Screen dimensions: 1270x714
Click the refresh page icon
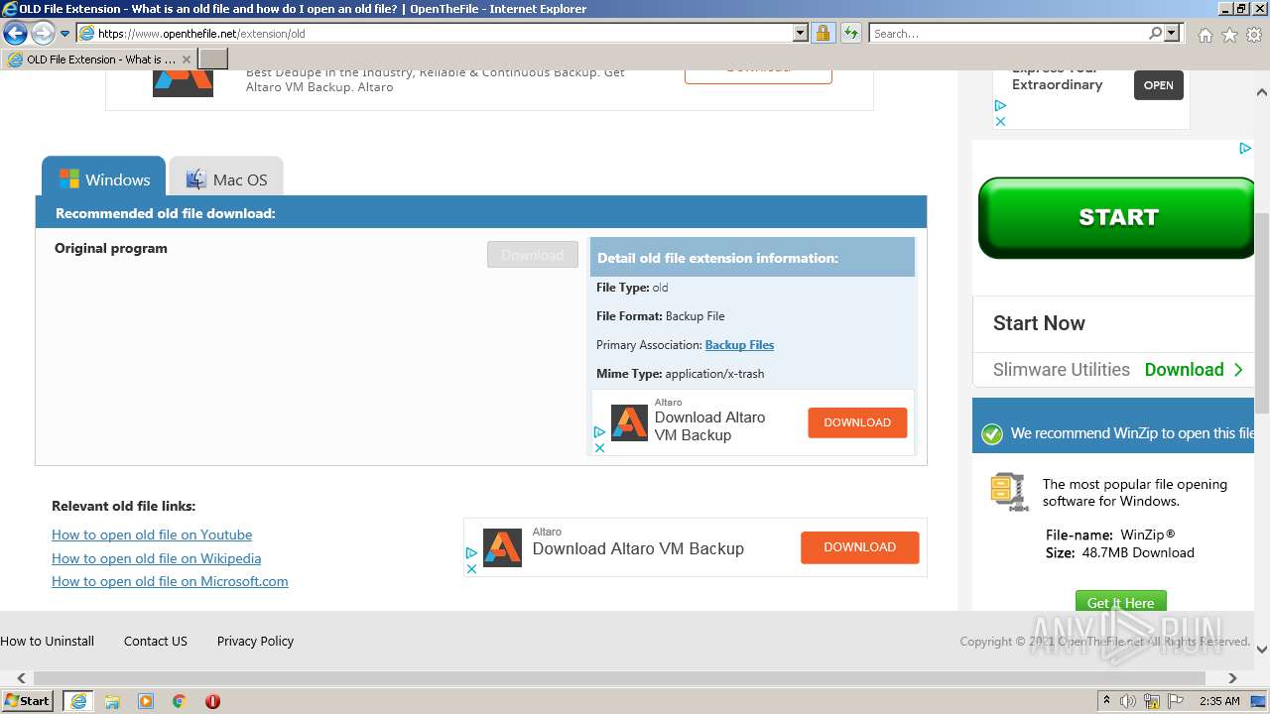[850, 33]
